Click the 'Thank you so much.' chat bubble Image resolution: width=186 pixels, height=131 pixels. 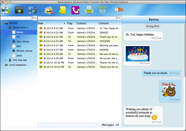(x=161, y=73)
